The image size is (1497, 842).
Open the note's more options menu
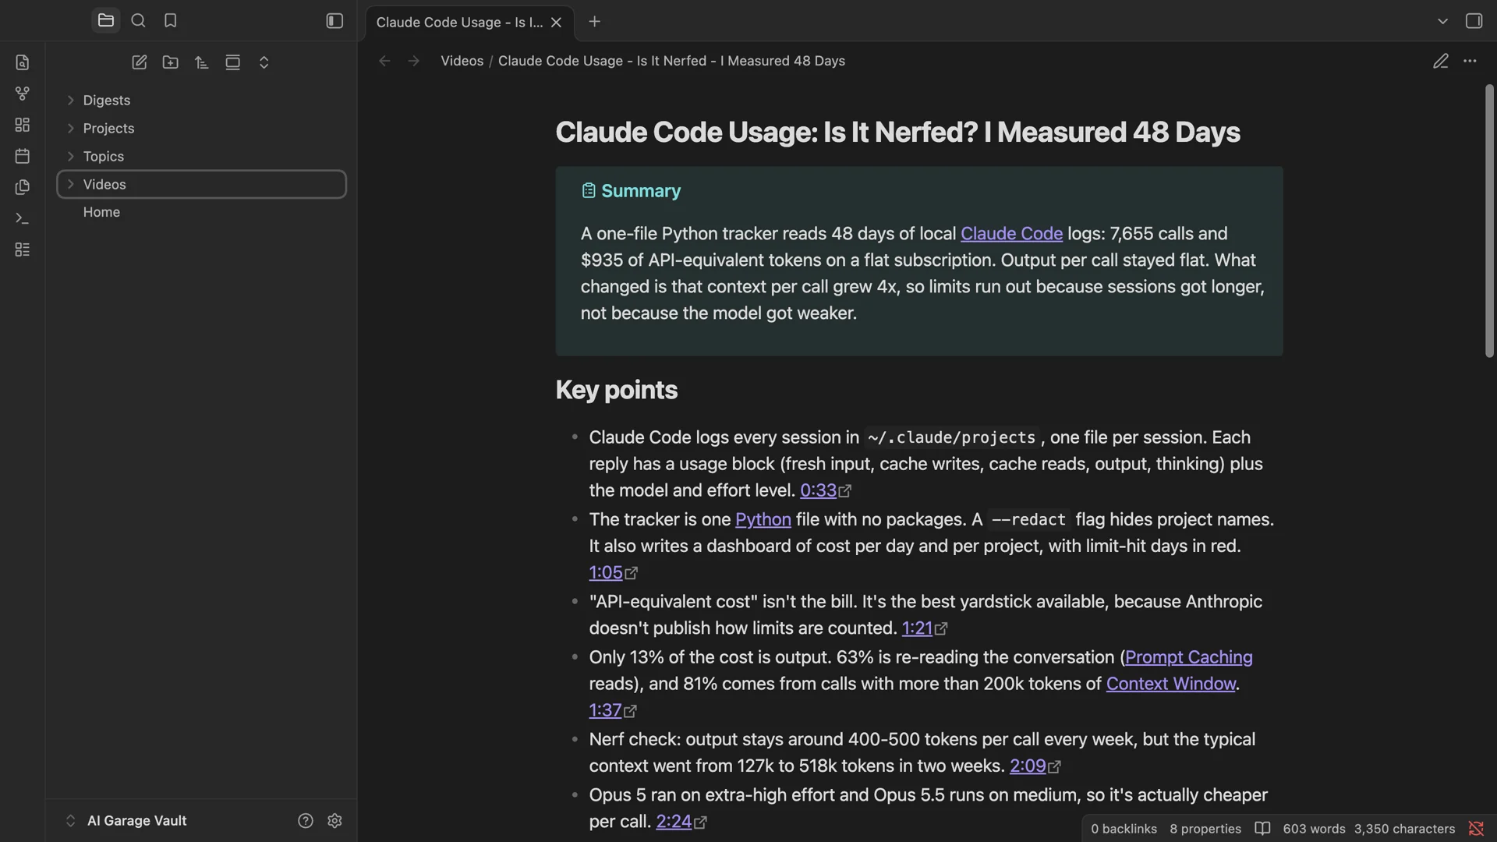coord(1470,61)
